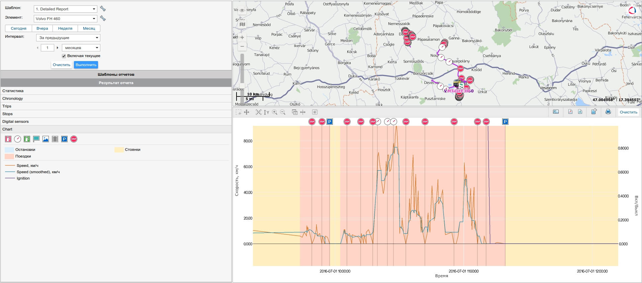Toggle the Ignition line in legend
The width and height of the screenshot is (642, 283).
[x=23, y=178]
